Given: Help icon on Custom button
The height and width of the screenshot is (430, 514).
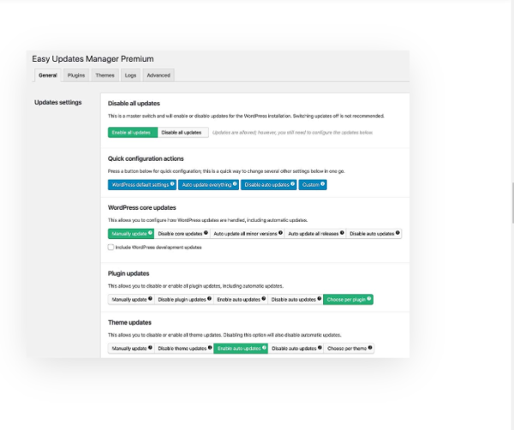Looking at the screenshot, I should pyautogui.click(x=323, y=184).
